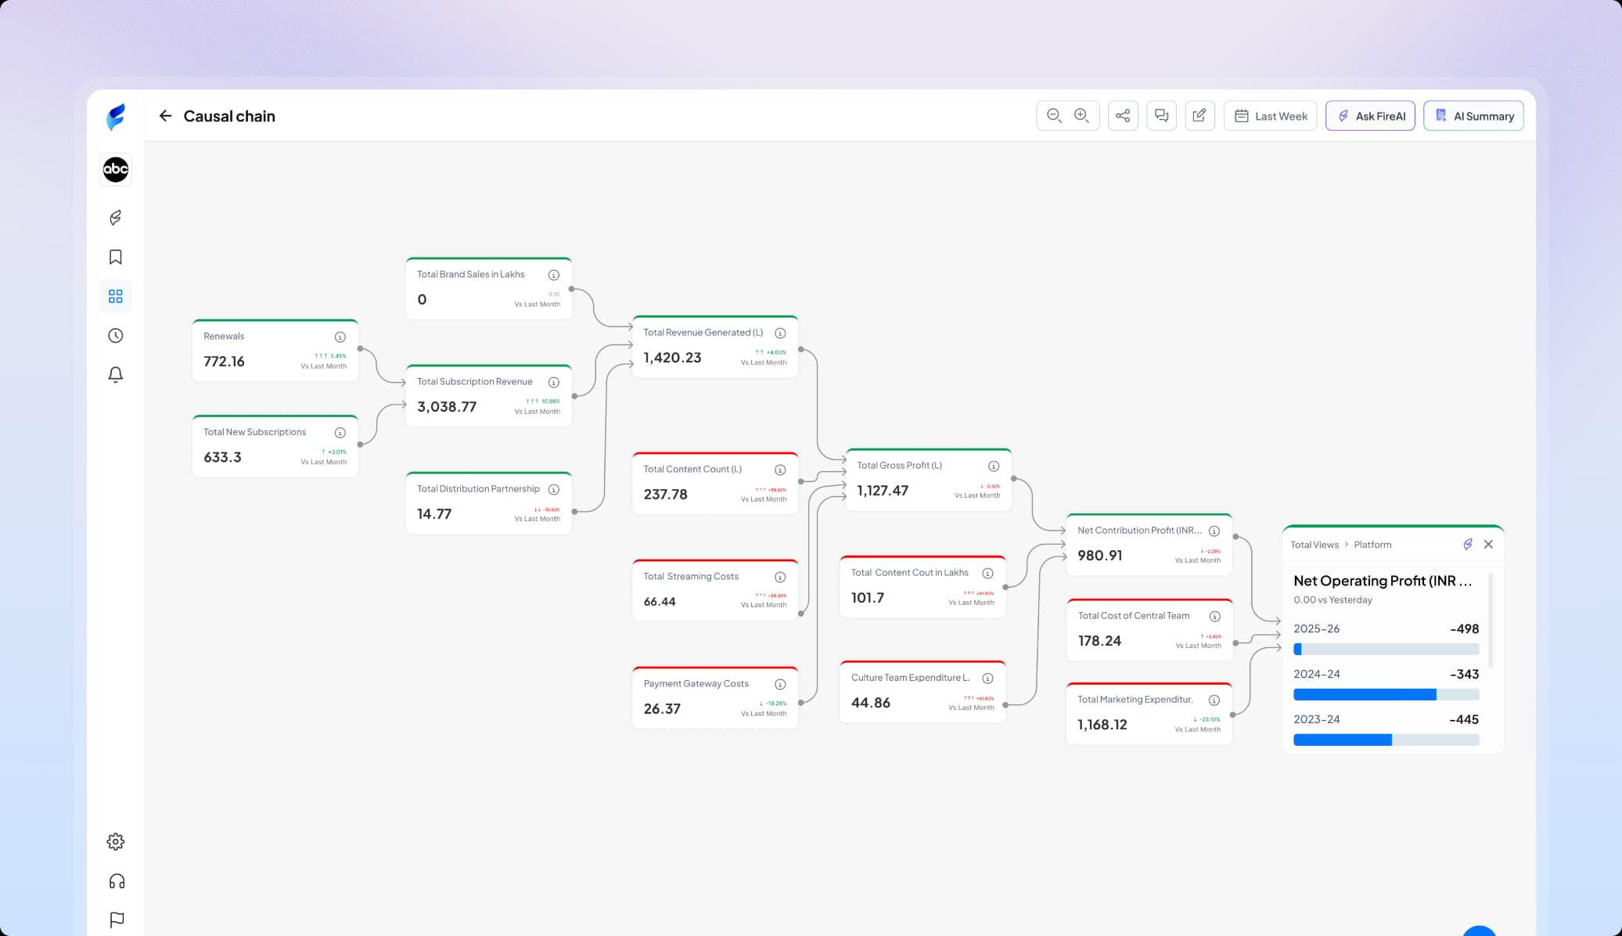Open the history clock icon in sidebar
This screenshot has height=936, width=1622.
click(x=116, y=336)
